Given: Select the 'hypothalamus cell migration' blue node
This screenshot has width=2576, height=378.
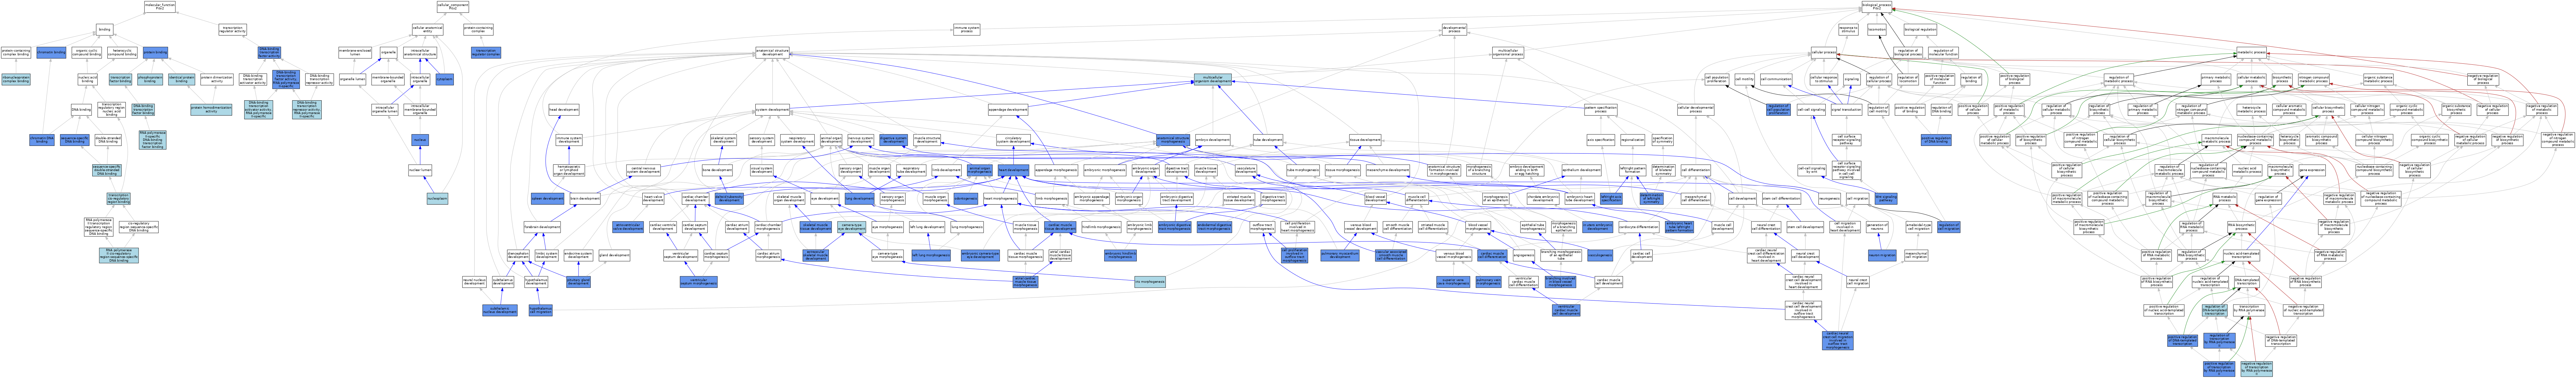Looking at the screenshot, I should 541,310.
